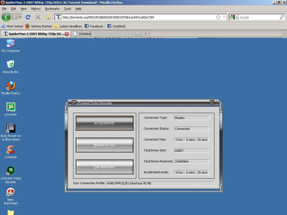Open the File menu
This screenshot has width=287, height=215.
(x=4, y=9)
